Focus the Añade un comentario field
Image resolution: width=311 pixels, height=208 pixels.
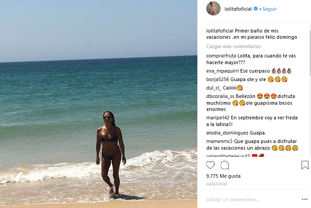[252, 200]
